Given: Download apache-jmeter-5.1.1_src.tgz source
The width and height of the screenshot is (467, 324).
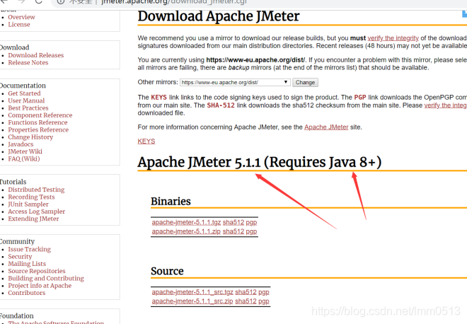Looking at the screenshot, I should [x=192, y=292].
